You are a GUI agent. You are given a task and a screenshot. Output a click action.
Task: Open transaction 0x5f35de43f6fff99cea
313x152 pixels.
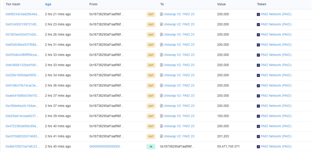click(x=23, y=55)
